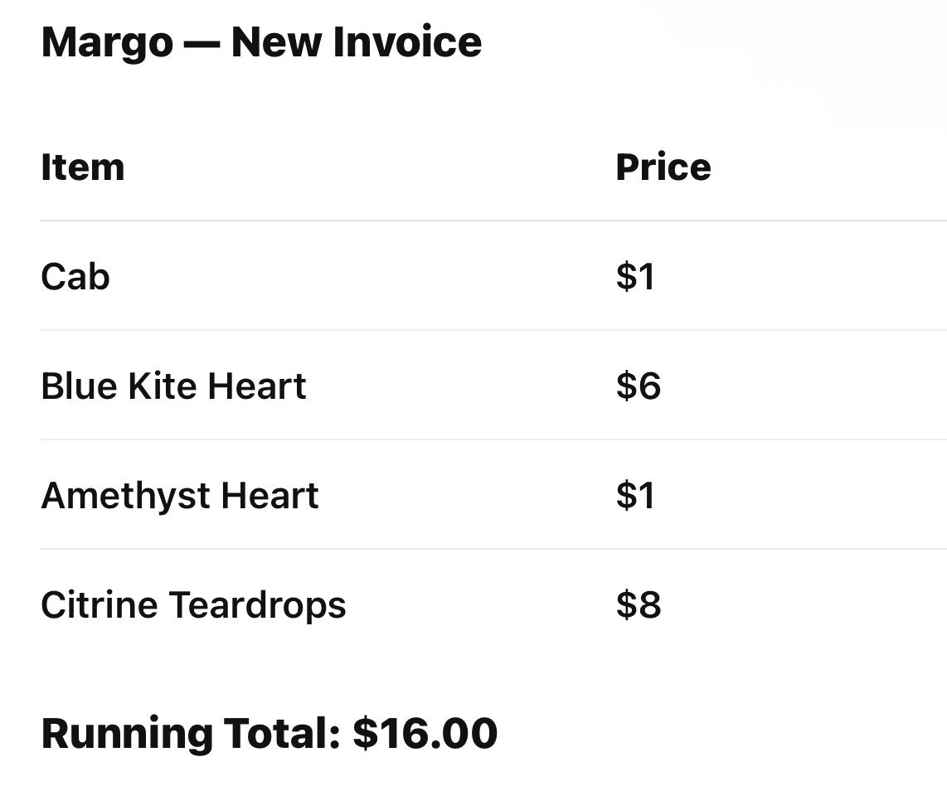Click the word Kite in second item

pyautogui.click(x=161, y=386)
